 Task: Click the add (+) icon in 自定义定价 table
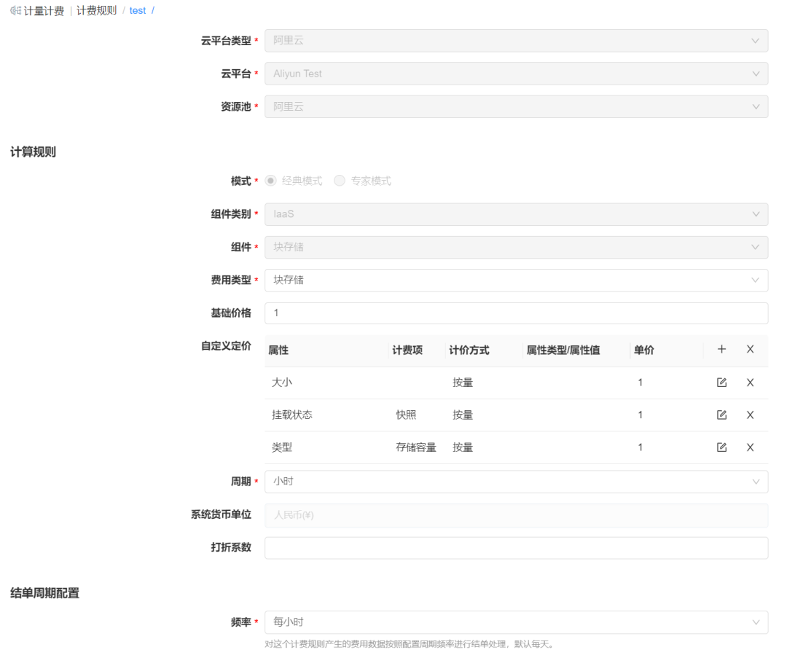pos(721,349)
